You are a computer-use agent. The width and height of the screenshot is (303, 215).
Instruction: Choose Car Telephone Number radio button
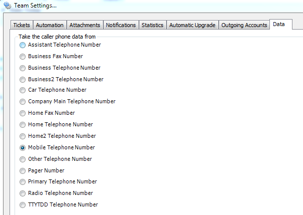[x=23, y=90]
